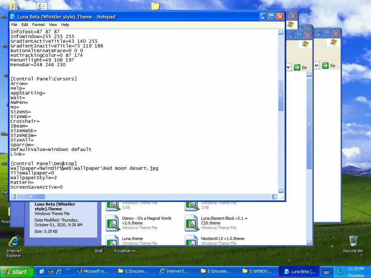Minimize the Notepad window
Viewport: 371px width, 278px height.
pos(263,17)
